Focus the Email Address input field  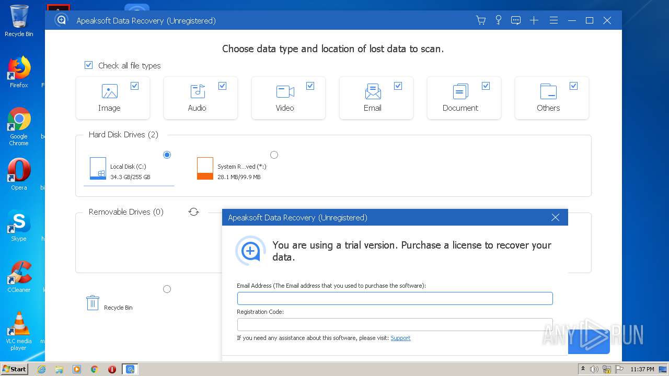coord(395,298)
